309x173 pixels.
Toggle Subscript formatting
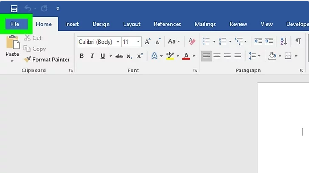point(129,56)
